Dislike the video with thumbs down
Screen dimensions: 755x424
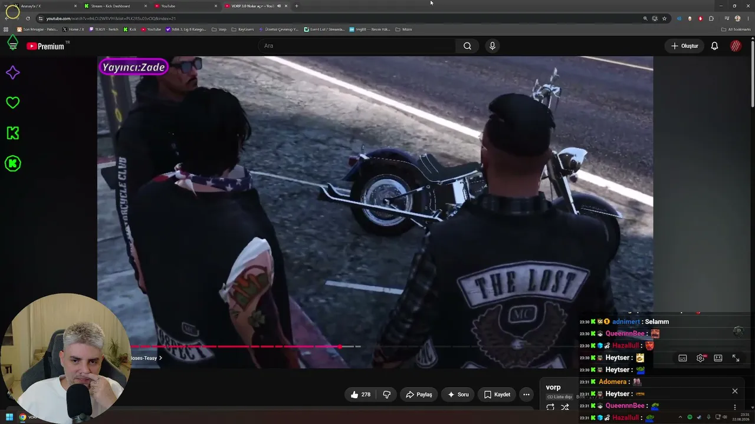pos(387,395)
